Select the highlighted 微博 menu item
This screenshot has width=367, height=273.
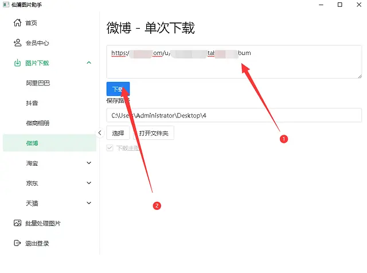[x=50, y=143]
